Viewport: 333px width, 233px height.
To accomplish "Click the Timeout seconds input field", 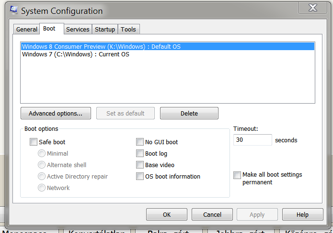I will (253, 140).
